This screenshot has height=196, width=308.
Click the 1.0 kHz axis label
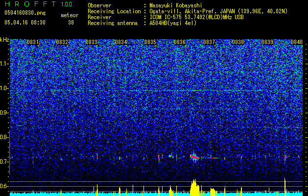(4, 88)
